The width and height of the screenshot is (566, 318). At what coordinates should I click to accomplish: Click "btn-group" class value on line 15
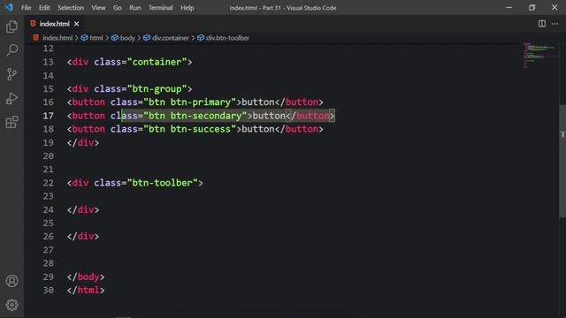coord(157,88)
